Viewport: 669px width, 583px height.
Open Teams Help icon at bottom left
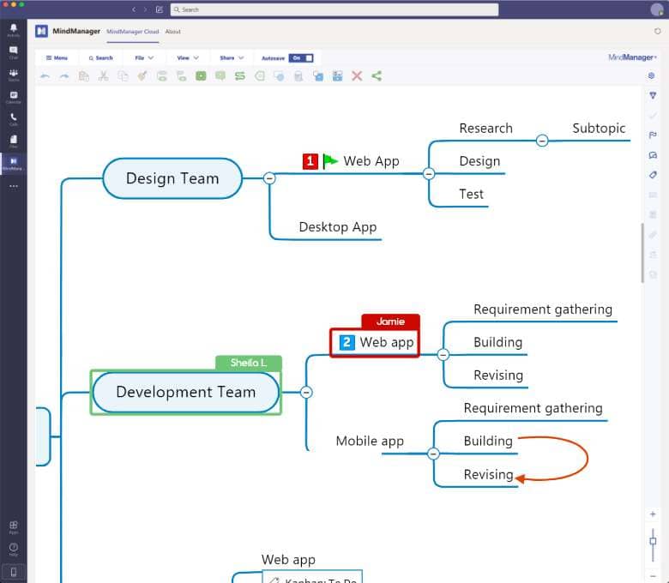(14, 549)
